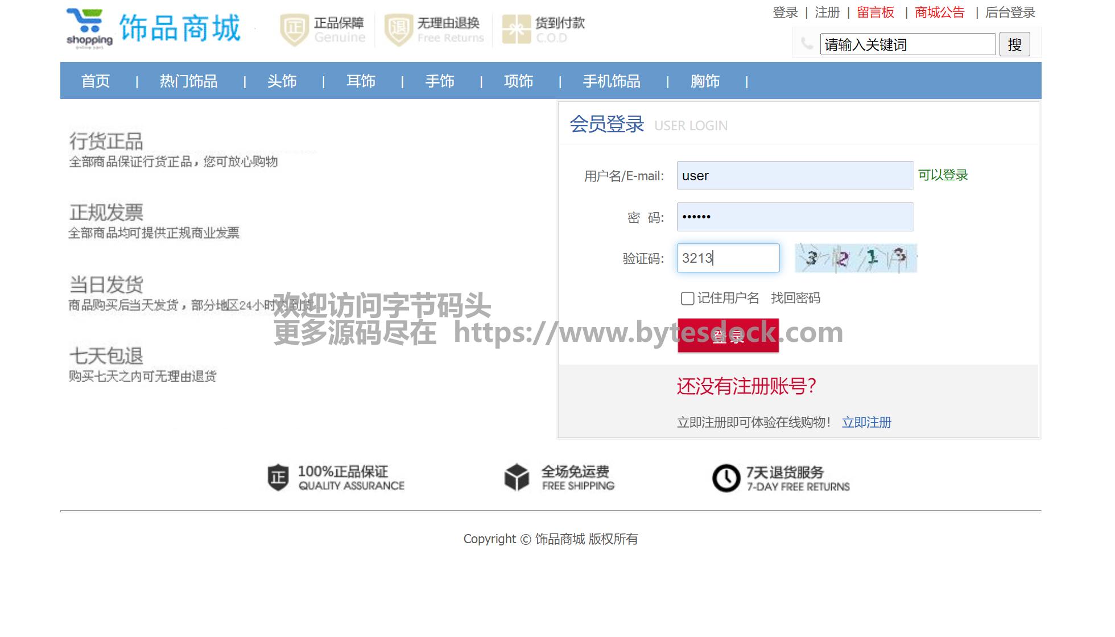
Task: Click the 全场免运费 free shipping box icon
Action: click(517, 478)
